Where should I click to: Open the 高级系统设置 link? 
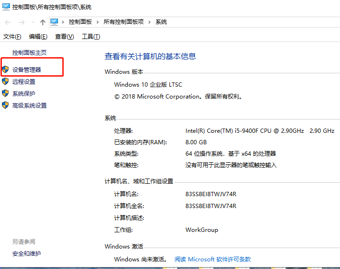click(29, 106)
